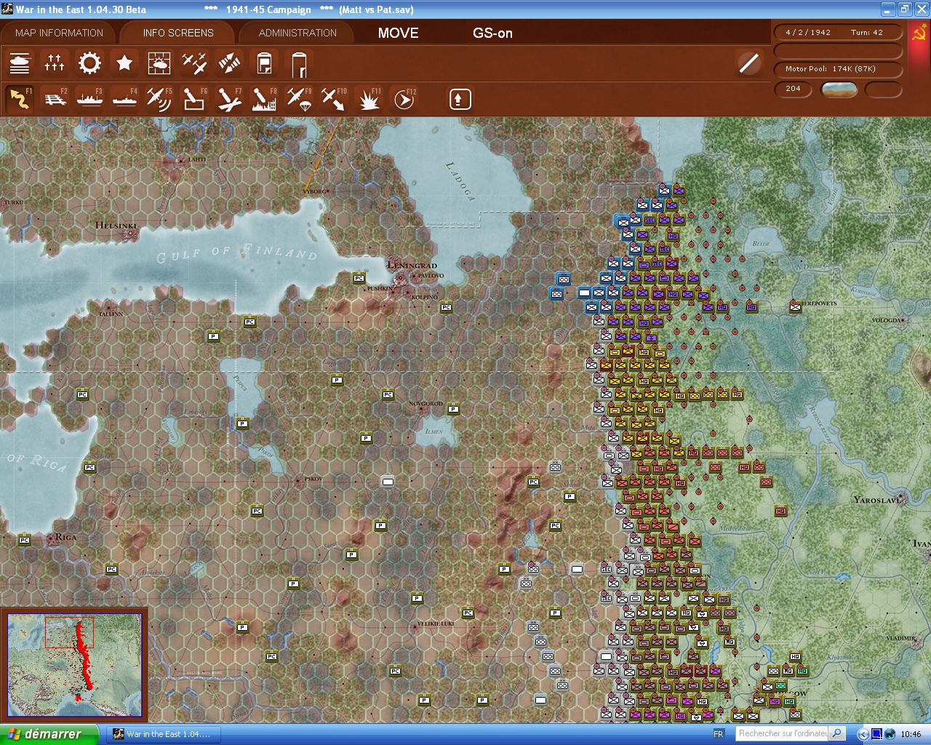Click the 4/2/1942 date display
Screen dimensions: 931x745
pos(808,32)
